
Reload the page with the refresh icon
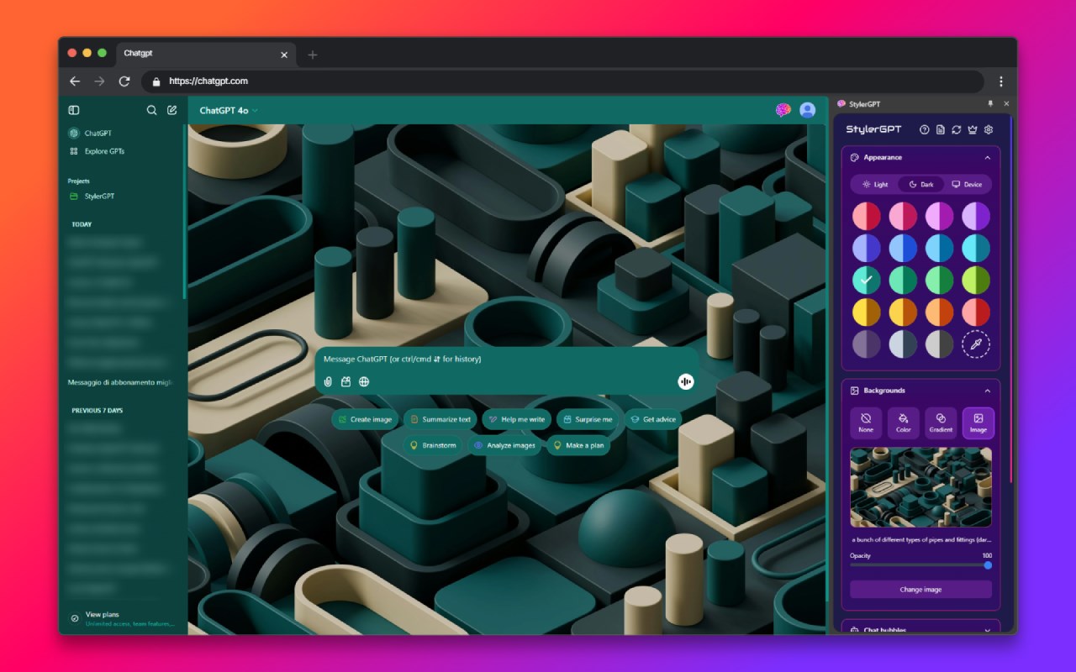coord(124,81)
